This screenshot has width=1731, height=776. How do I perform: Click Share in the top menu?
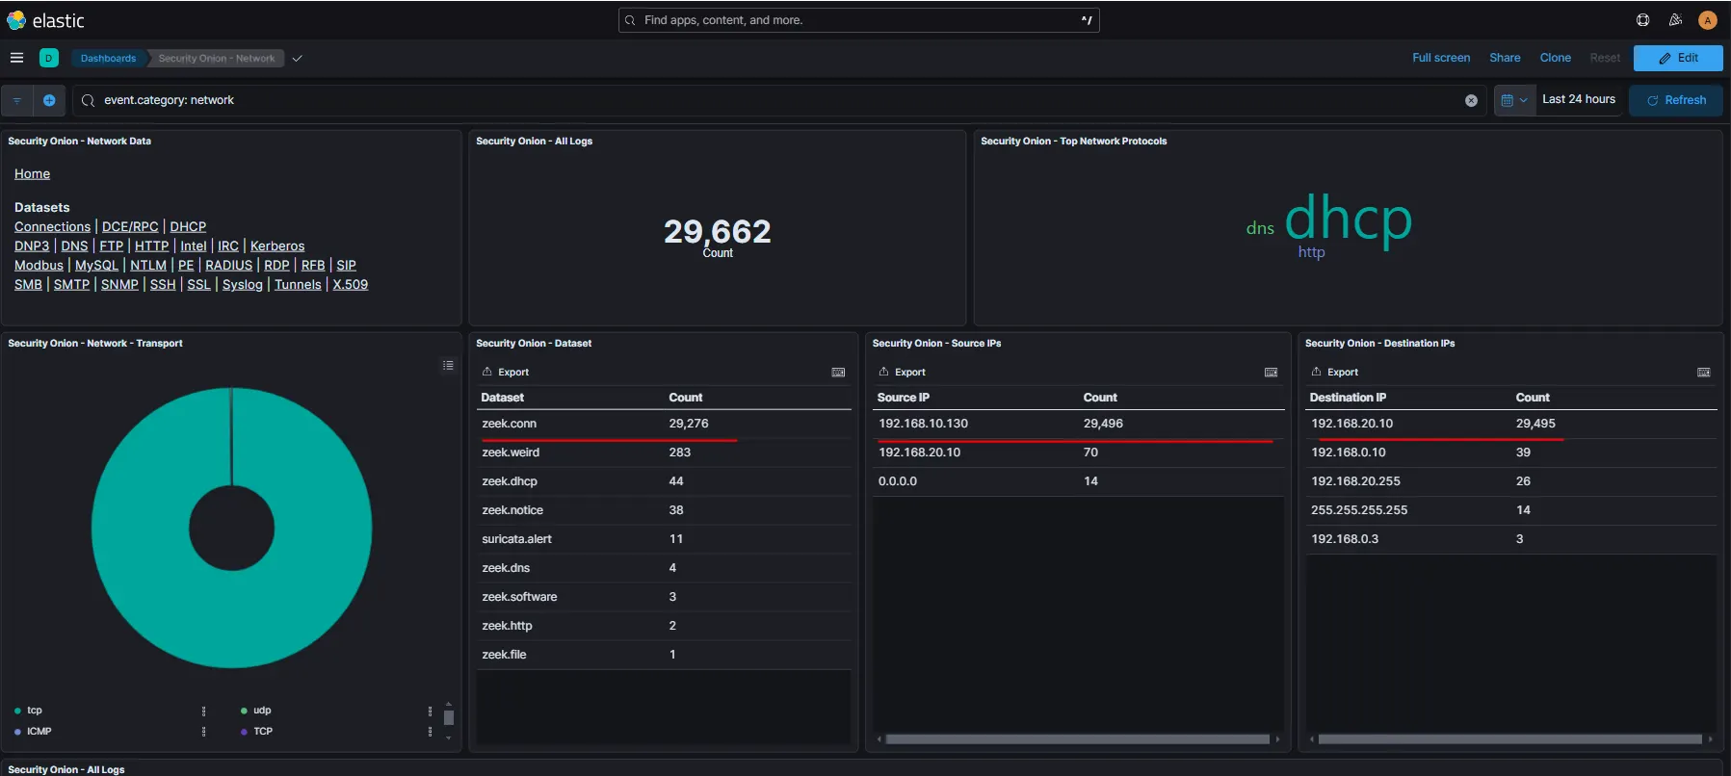click(x=1505, y=58)
